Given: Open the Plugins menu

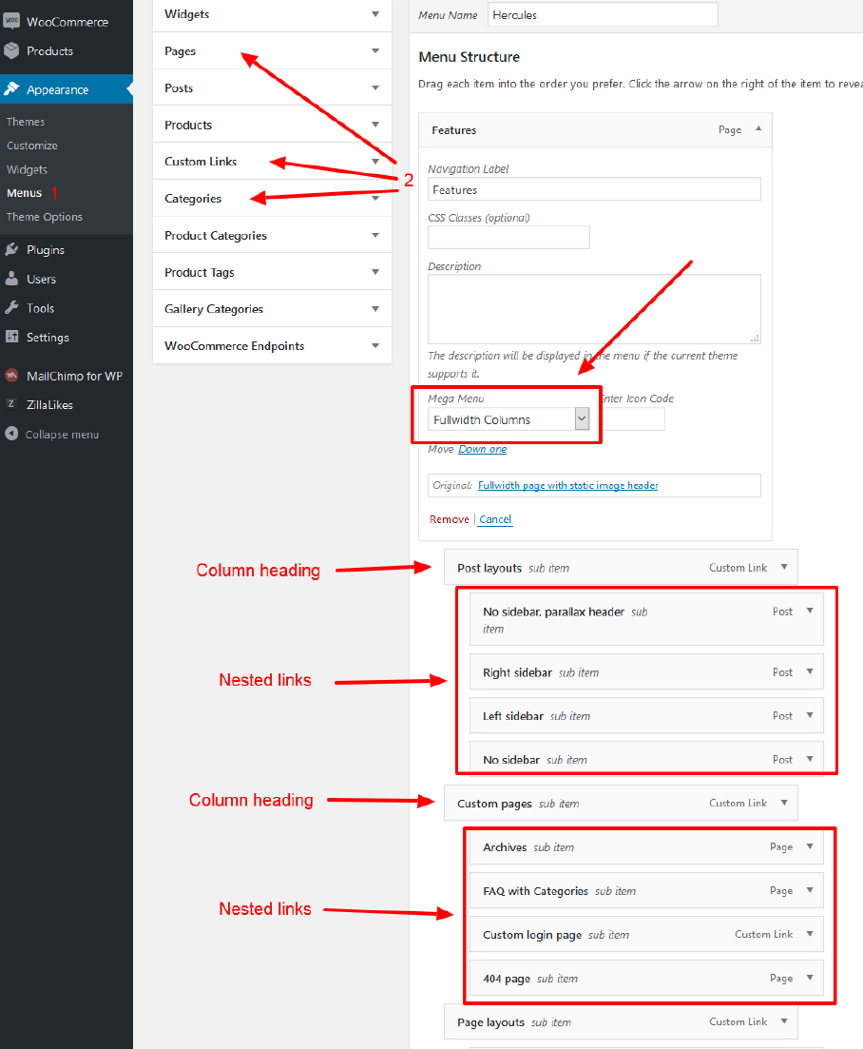Looking at the screenshot, I should click(46, 249).
